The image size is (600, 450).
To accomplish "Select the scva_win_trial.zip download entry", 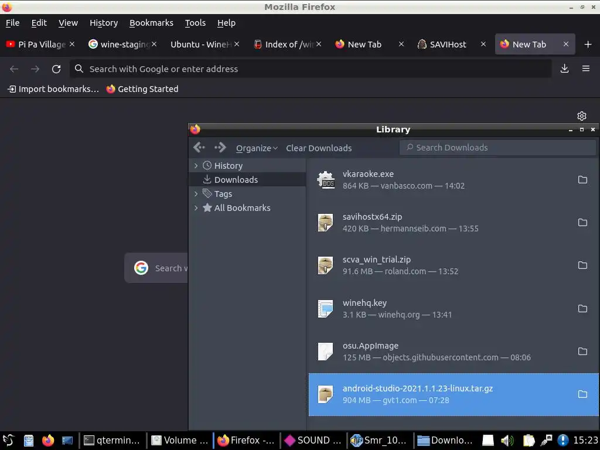I will coord(454,265).
